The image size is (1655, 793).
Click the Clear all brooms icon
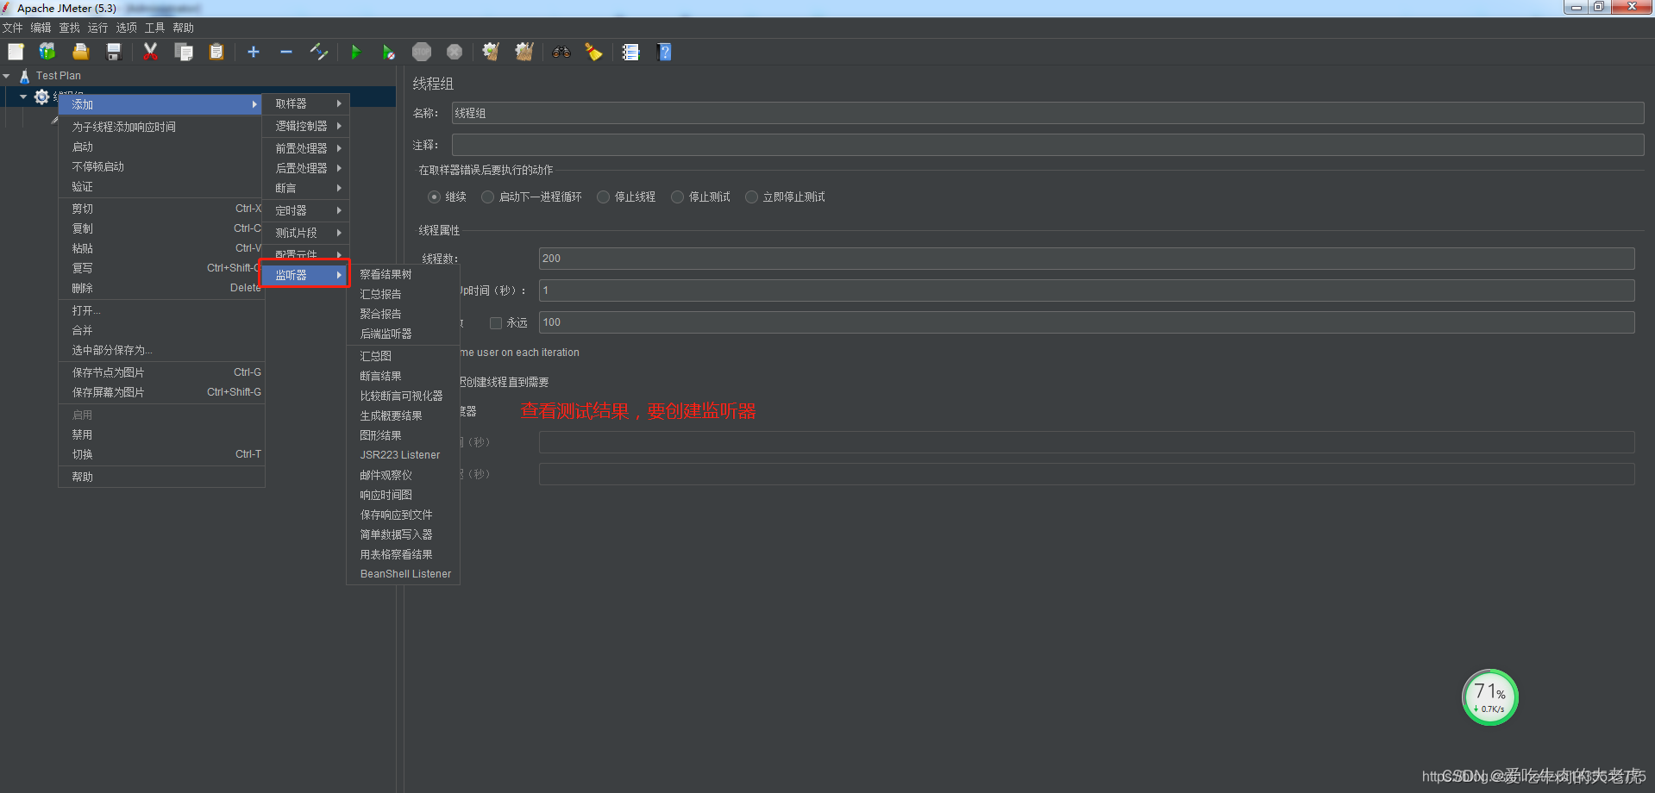click(524, 52)
